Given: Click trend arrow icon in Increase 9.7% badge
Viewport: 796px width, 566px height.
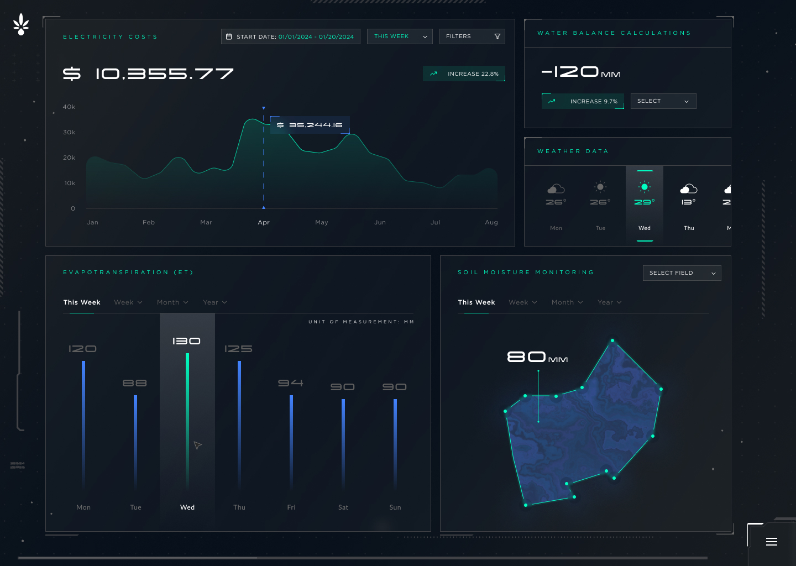Looking at the screenshot, I should tap(552, 101).
